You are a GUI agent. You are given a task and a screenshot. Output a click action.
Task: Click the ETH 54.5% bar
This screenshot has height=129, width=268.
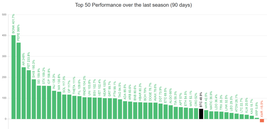[x=186, y=113]
